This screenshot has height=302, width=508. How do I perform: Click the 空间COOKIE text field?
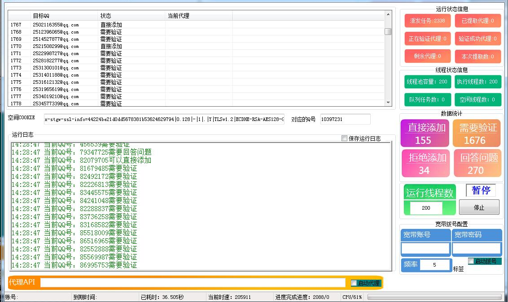point(164,119)
